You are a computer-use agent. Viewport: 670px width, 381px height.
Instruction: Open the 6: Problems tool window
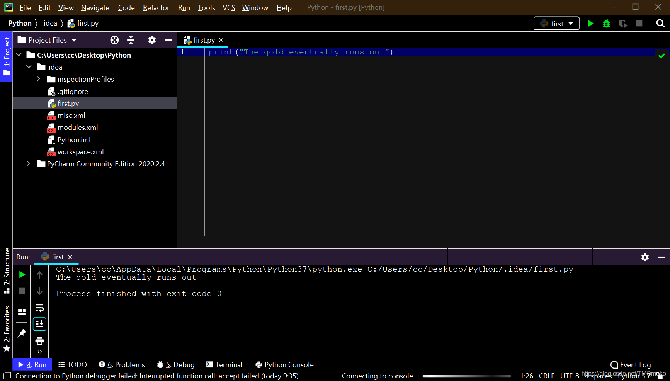122,364
